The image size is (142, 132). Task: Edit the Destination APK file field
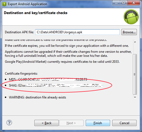pos(77,32)
